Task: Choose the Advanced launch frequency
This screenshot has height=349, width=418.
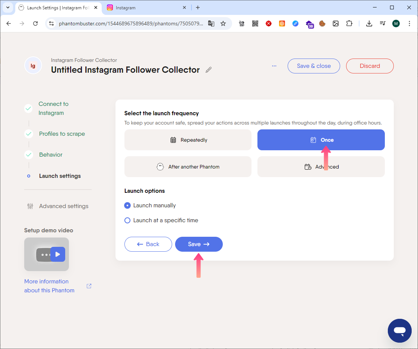Action: tap(321, 167)
